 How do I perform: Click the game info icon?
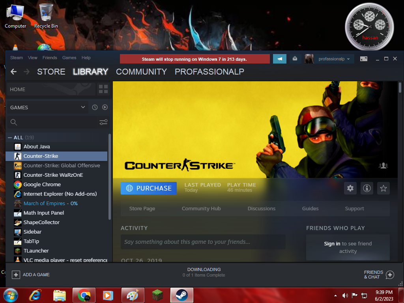(367, 188)
